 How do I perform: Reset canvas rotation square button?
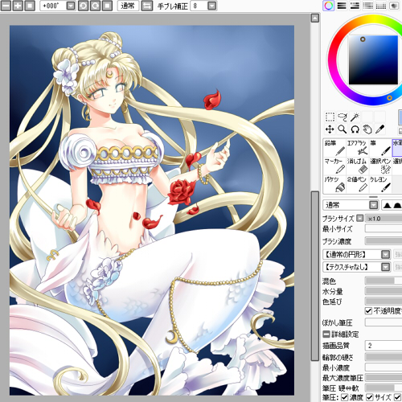point(107,6)
